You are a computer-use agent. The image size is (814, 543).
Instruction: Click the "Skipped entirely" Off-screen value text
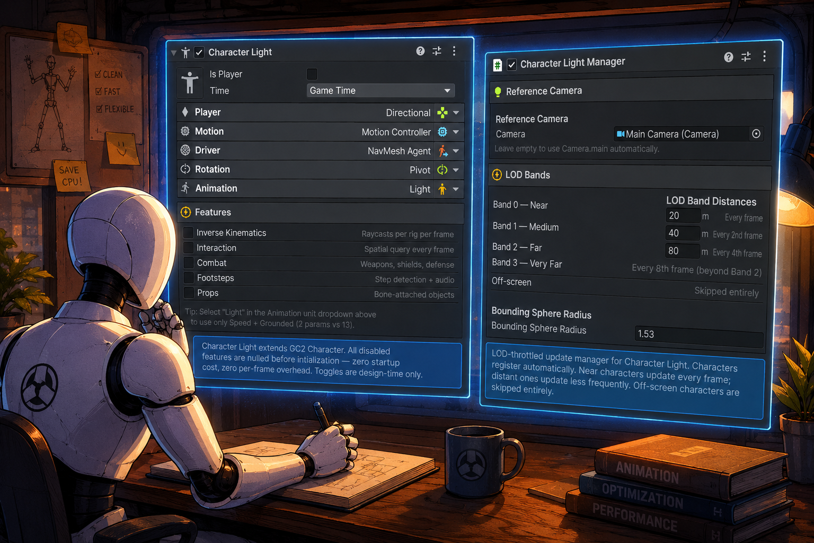click(727, 292)
